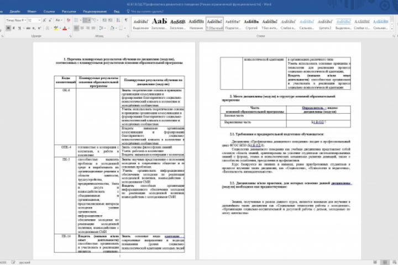Align the paragraph to the right
The width and height of the screenshot is (398, 265).
point(87,28)
